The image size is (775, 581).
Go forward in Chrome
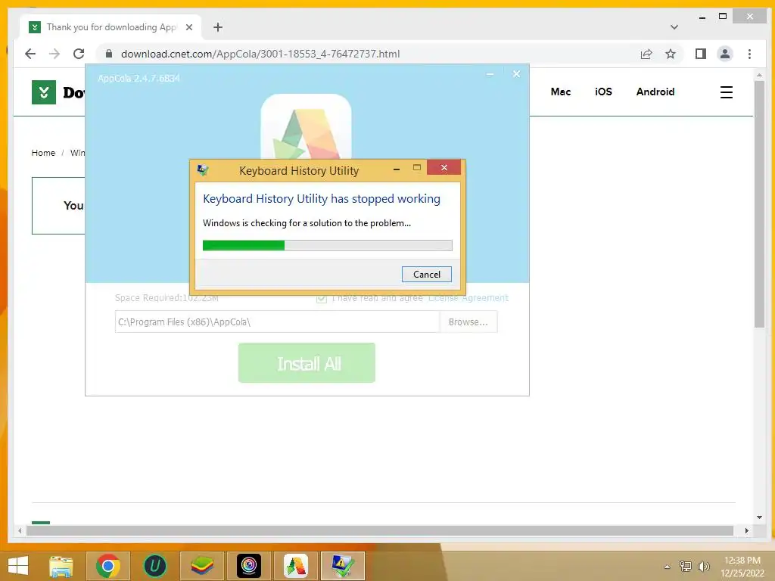54,54
